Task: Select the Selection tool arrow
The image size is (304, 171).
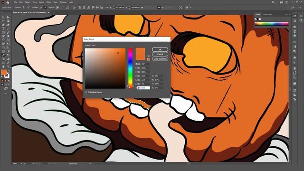Action: tap(3, 17)
